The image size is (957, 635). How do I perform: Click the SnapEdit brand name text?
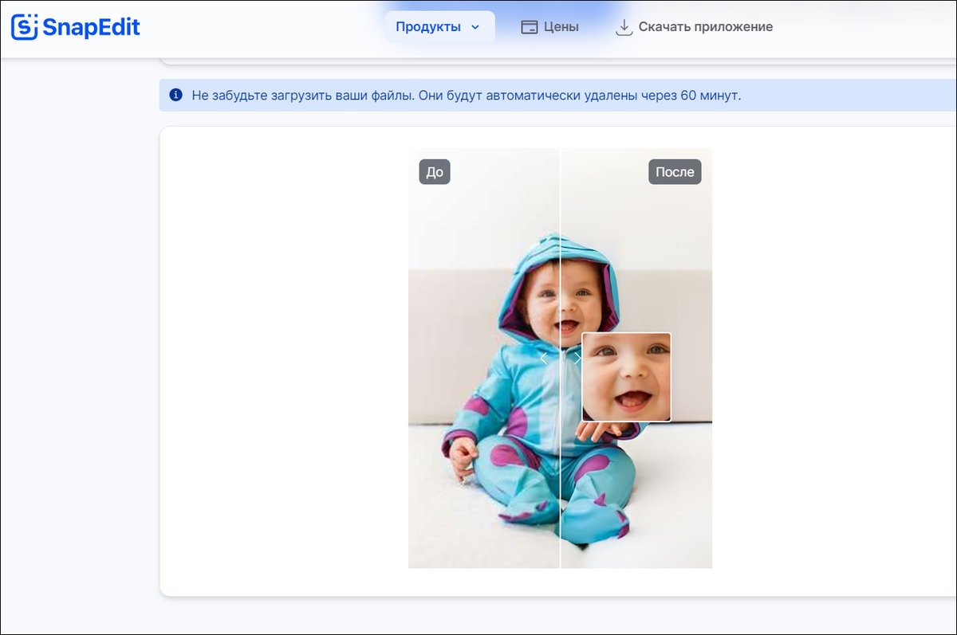point(91,27)
